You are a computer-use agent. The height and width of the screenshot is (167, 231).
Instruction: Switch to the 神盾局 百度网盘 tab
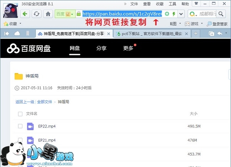pos(74,34)
